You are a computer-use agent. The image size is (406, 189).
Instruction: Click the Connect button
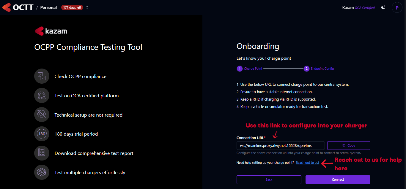pyautogui.click(x=338, y=180)
